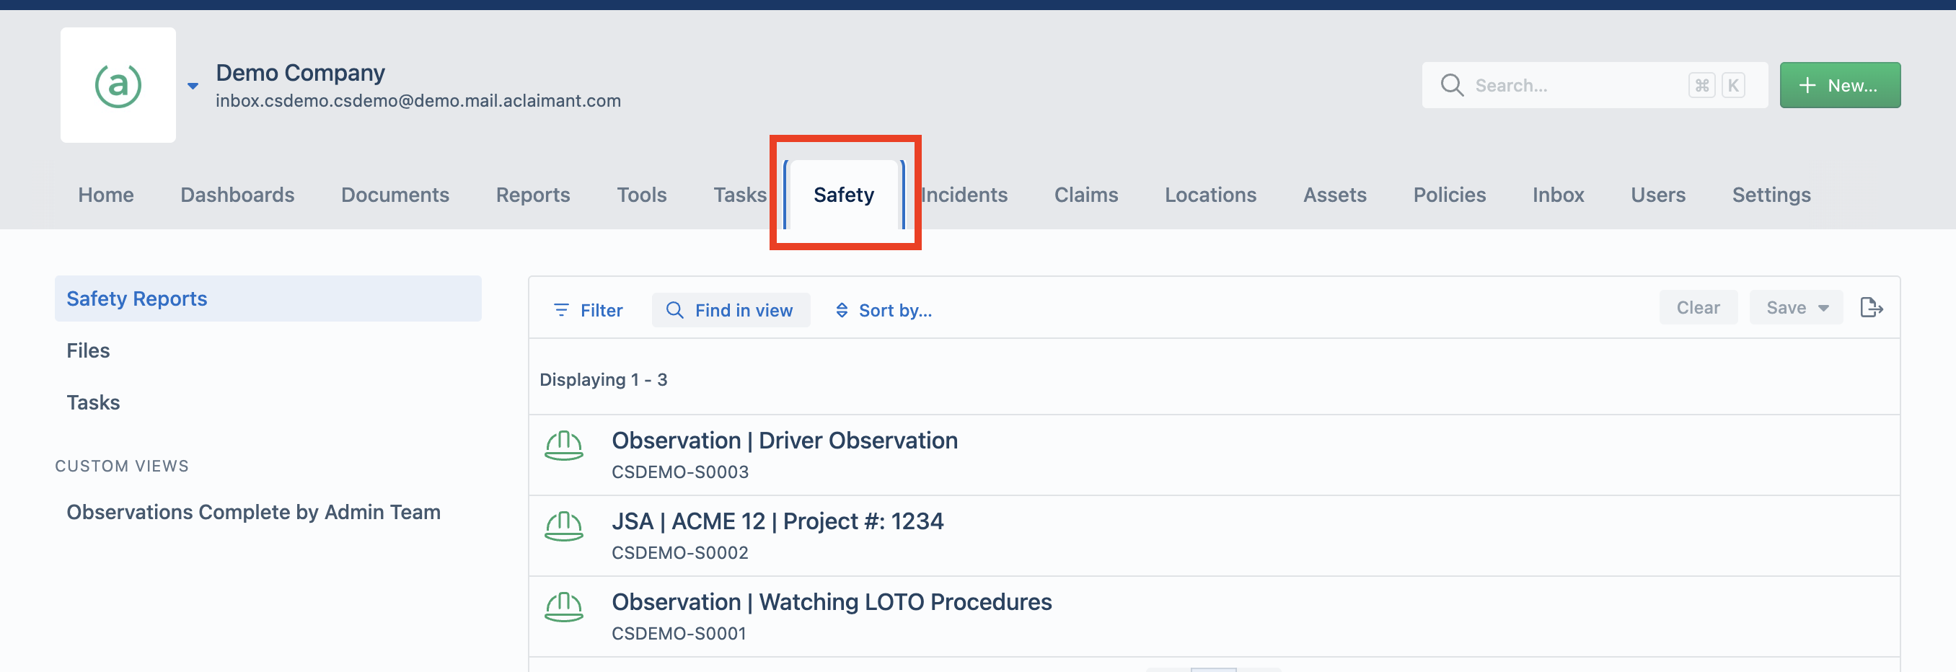Select Safety Reports in the sidebar
1956x672 pixels.
point(268,299)
